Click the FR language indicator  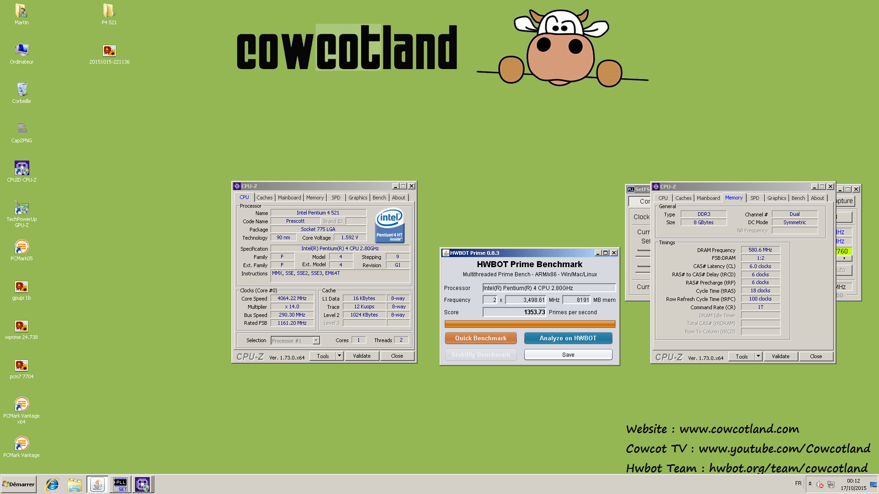tap(798, 483)
